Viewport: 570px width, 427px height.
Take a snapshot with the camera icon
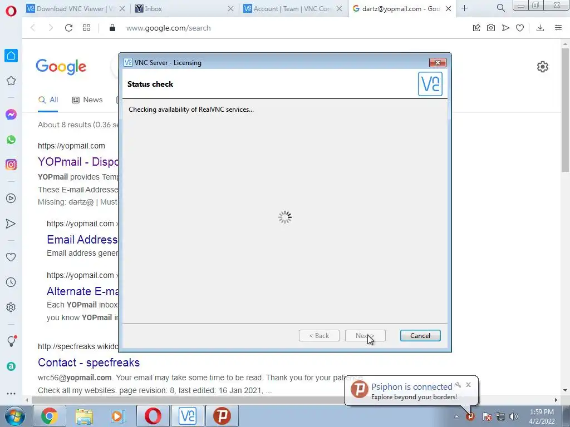[491, 28]
